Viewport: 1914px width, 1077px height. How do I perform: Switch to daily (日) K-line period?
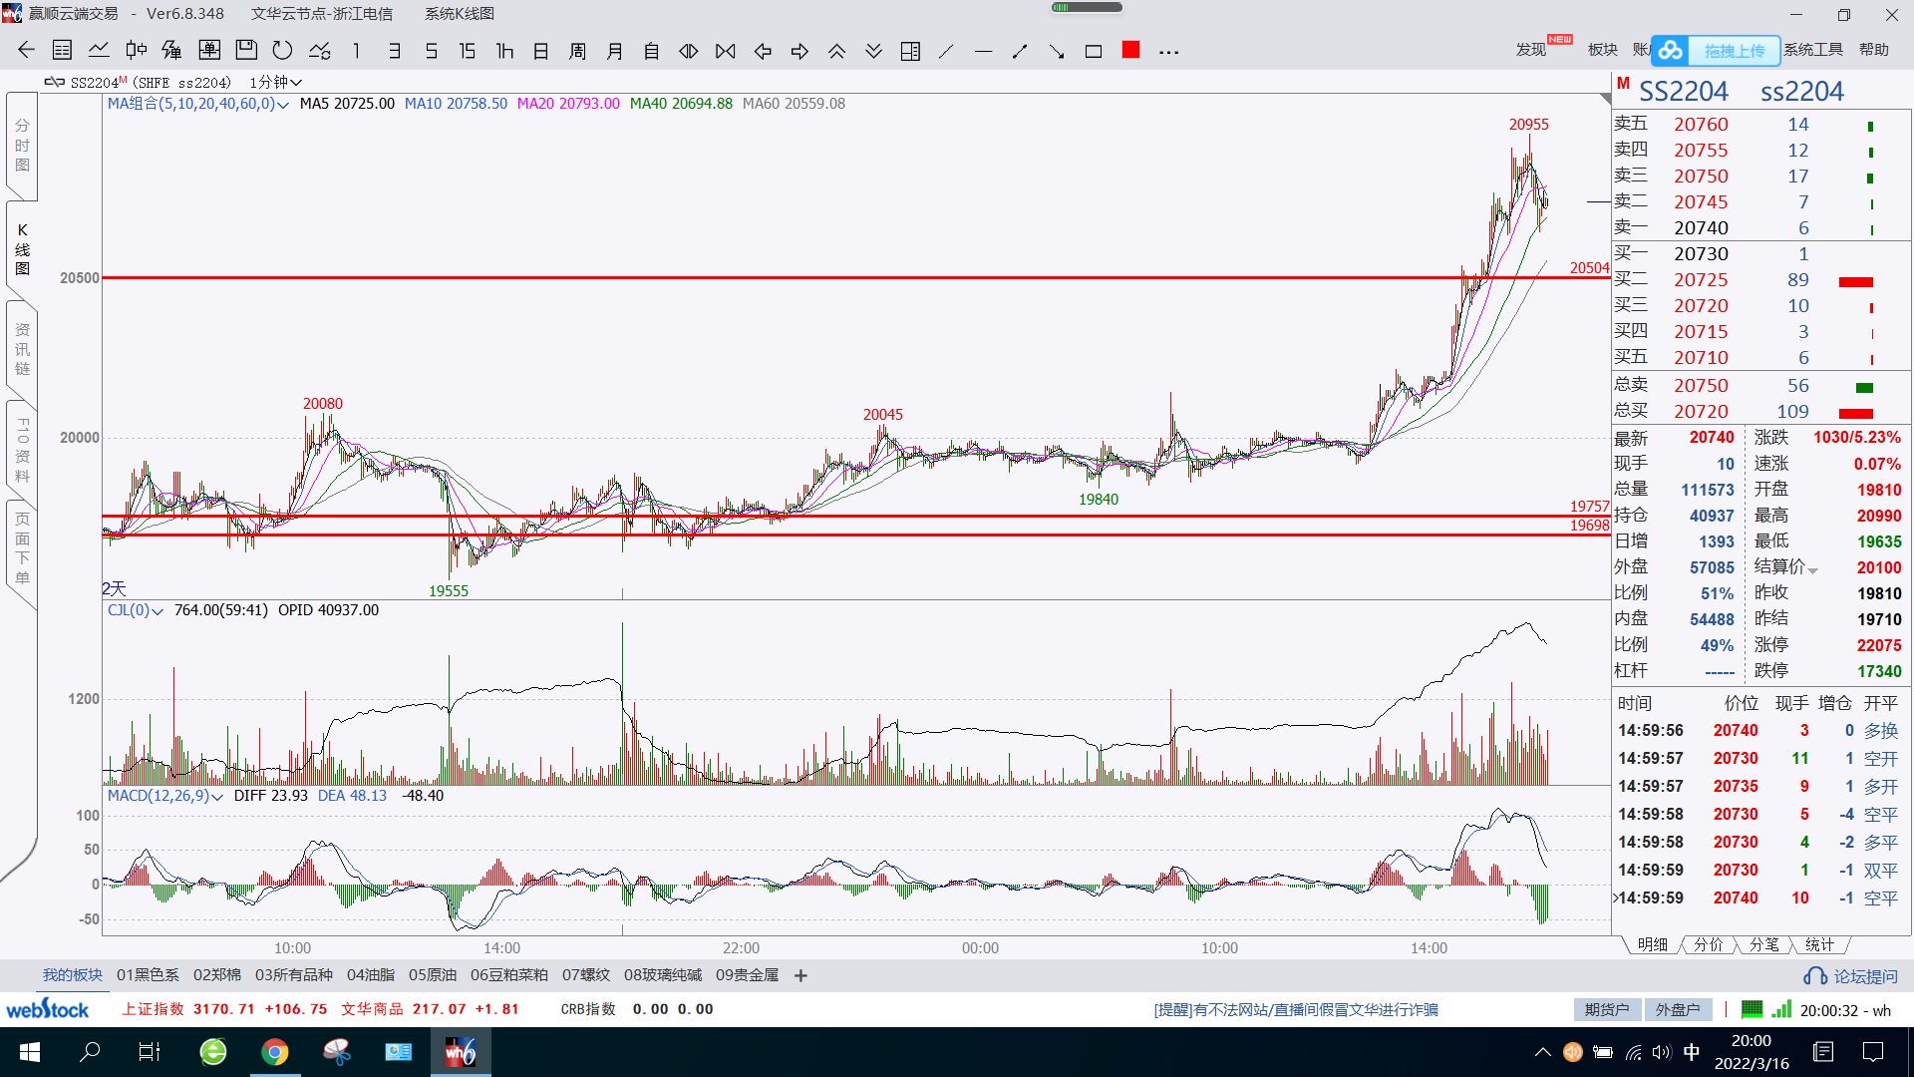(x=541, y=51)
